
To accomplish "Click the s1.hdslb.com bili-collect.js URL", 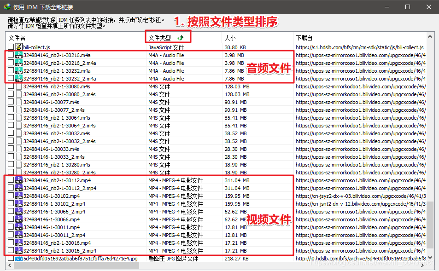I will pyautogui.click(x=359, y=47).
